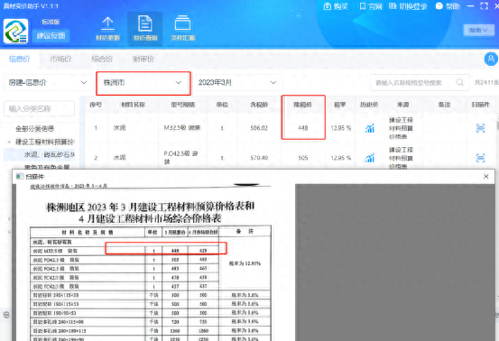Click 除税价 cell value 448
Screen dimensions: 499x341
click(303, 128)
